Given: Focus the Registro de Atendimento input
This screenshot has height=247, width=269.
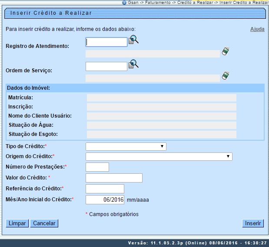Looking at the screenshot, I should click(106, 42).
